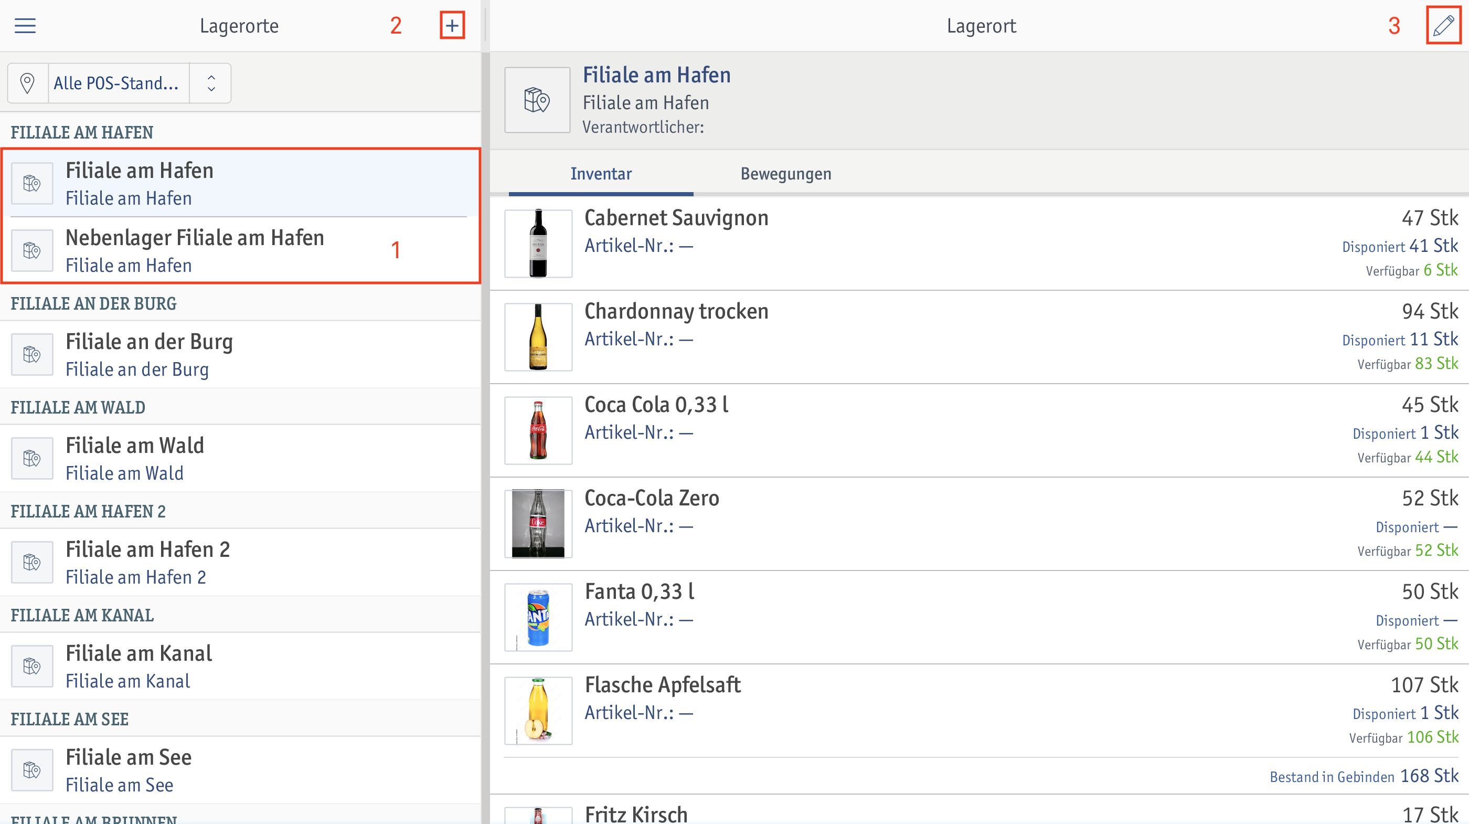The width and height of the screenshot is (1469, 824).
Task: Click Verfügbar 83 Stk value
Action: (1408, 364)
